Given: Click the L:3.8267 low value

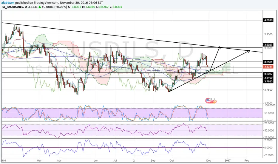Looking at the screenshot, I should click(102, 7).
